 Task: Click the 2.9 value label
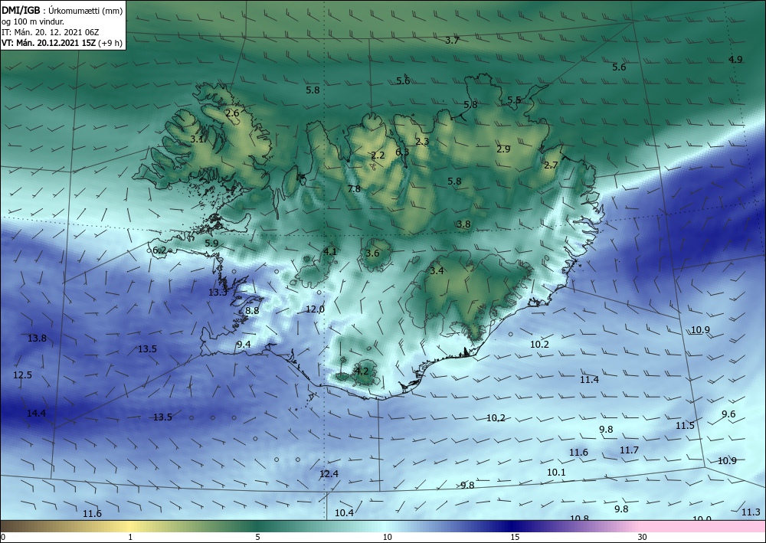503,149
